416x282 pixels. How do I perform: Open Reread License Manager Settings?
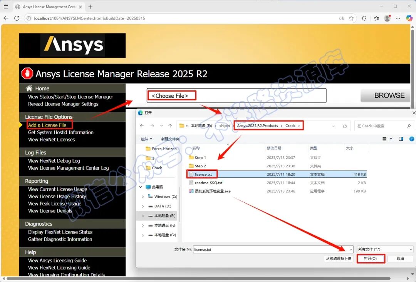63,104
